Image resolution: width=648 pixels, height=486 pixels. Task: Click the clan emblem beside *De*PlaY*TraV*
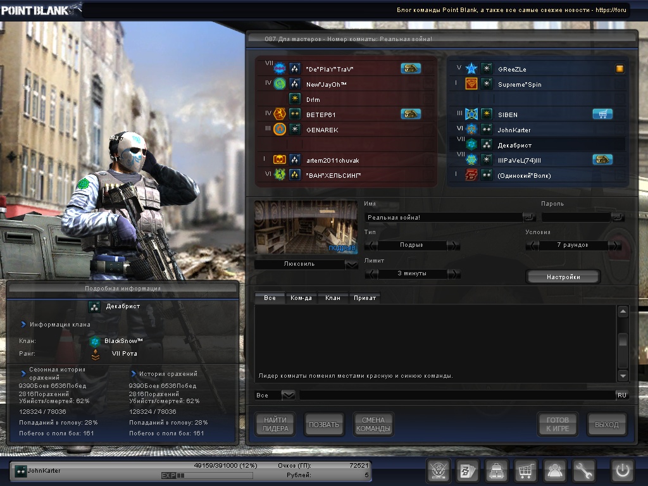pos(280,68)
